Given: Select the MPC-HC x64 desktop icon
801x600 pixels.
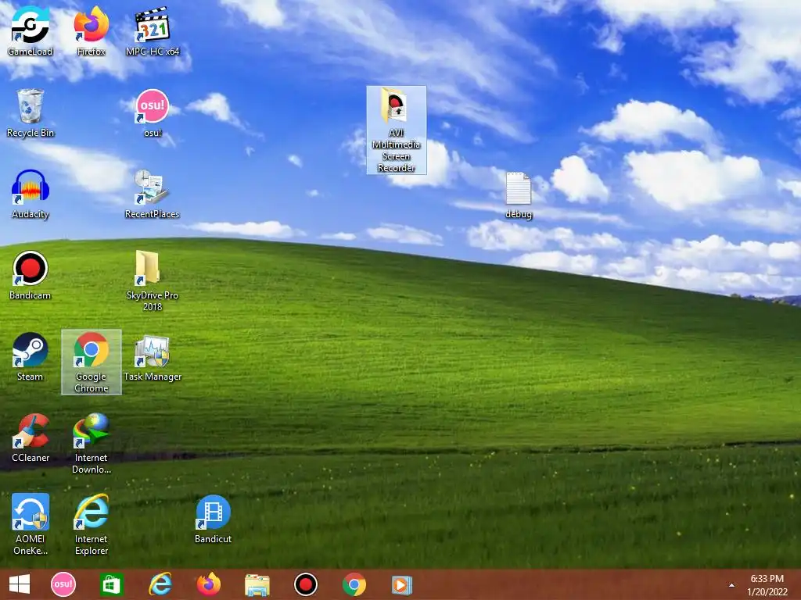Looking at the screenshot, I should click(x=153, y=30).
